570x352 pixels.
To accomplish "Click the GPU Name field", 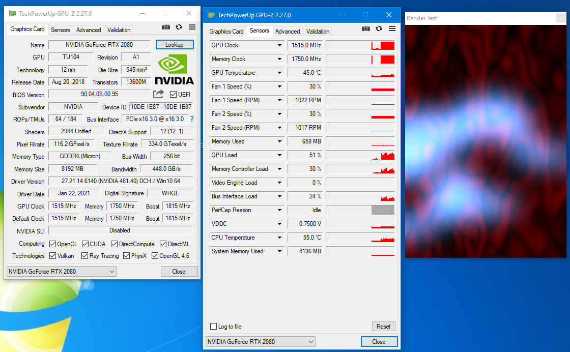I will (99, 45).
